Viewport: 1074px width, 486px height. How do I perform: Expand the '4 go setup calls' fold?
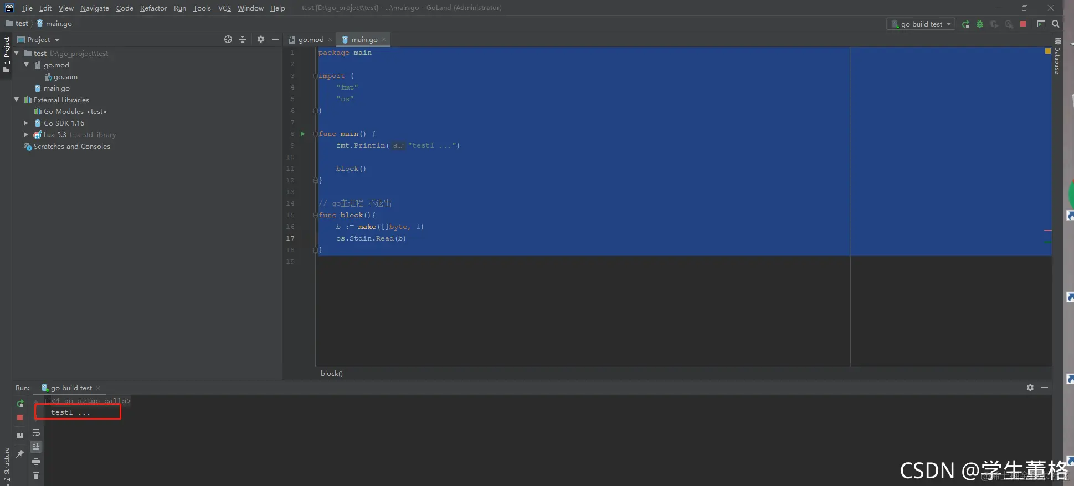[48, 401]
